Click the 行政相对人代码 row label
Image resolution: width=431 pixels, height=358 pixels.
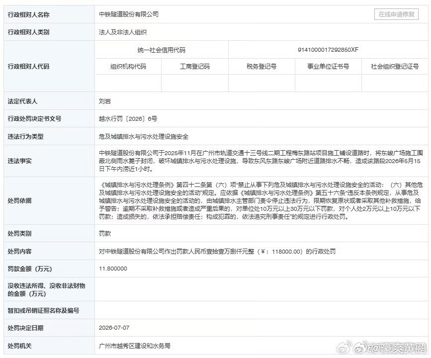coord(28,66)
